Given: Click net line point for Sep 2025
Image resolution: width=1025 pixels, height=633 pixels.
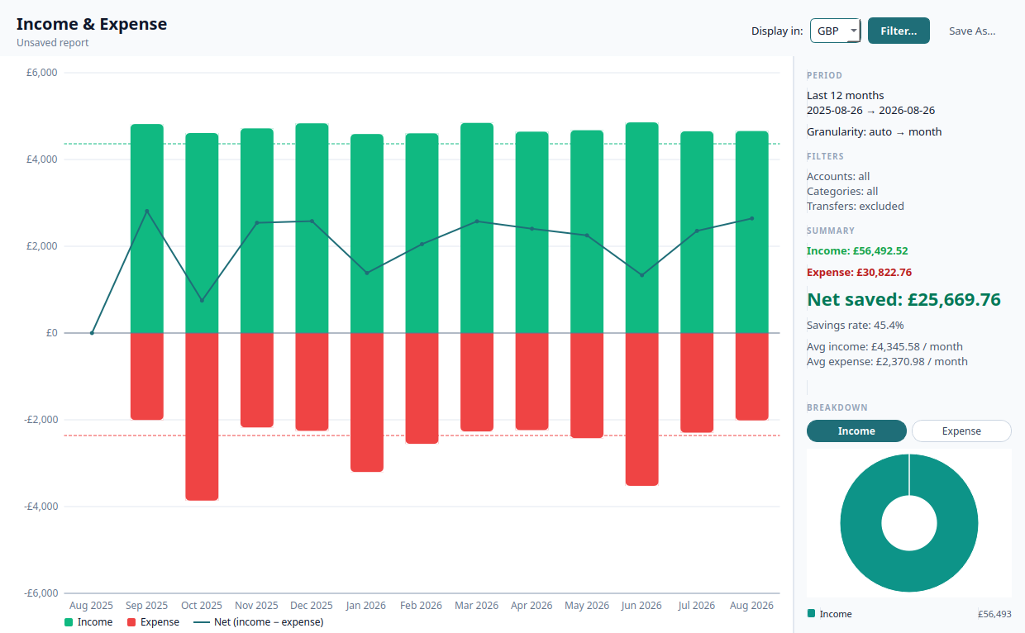Looking at the screenshot, I should point(147,211).
